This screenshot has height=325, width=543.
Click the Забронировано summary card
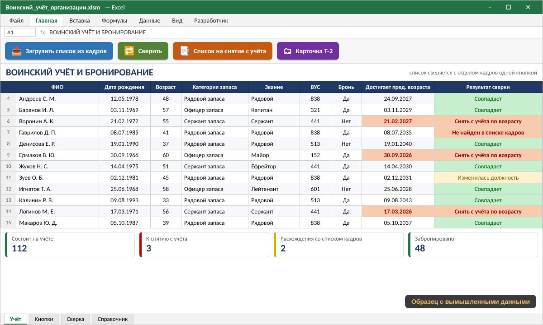(x=473, y=245)
